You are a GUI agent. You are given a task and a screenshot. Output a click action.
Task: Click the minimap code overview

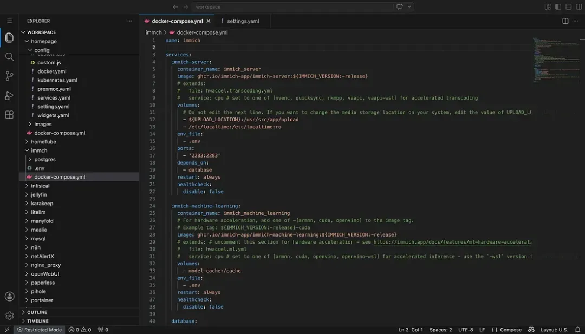click(555, 60)
